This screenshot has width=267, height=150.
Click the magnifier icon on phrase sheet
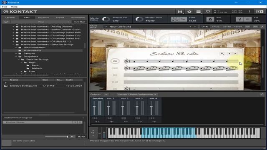coord(222,54)
